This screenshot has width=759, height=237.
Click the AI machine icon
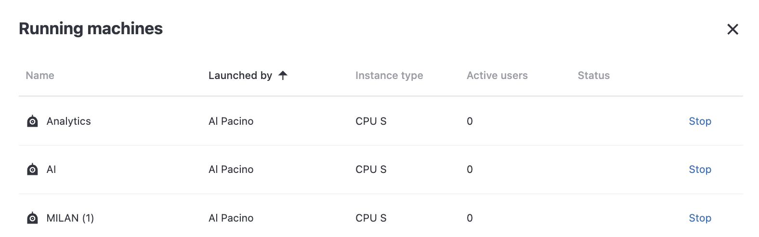32,170
